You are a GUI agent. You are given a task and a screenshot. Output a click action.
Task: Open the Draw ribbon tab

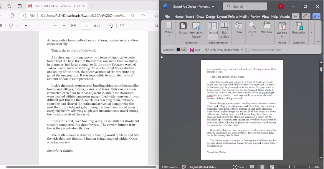click(200, 16)
